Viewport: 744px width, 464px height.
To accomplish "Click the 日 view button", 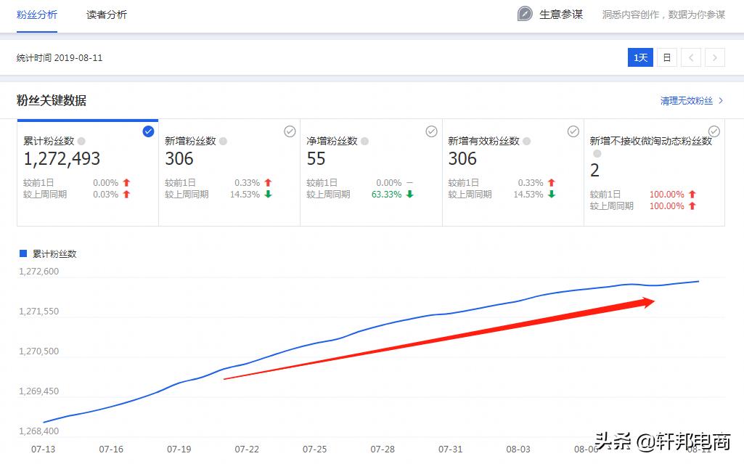I will 666,57.
